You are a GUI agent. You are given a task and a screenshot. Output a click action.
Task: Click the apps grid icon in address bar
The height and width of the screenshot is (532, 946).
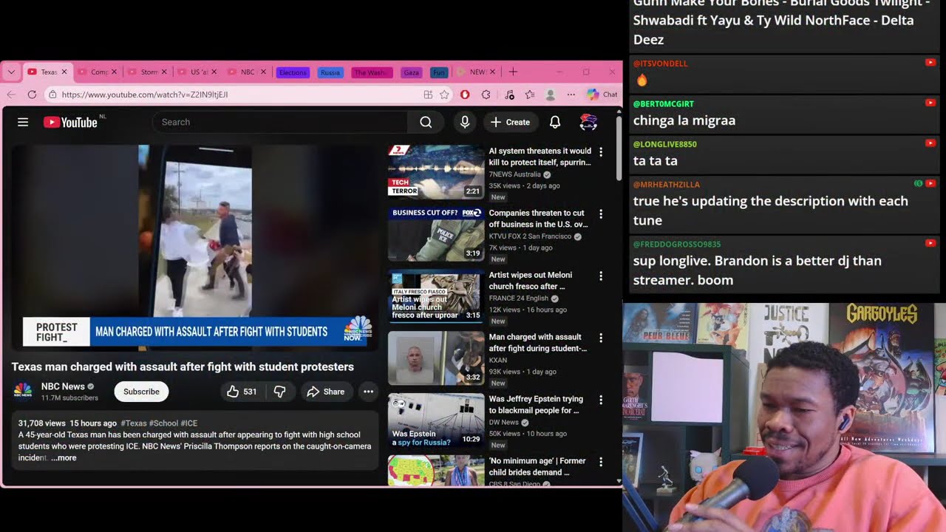coord(428,95)
